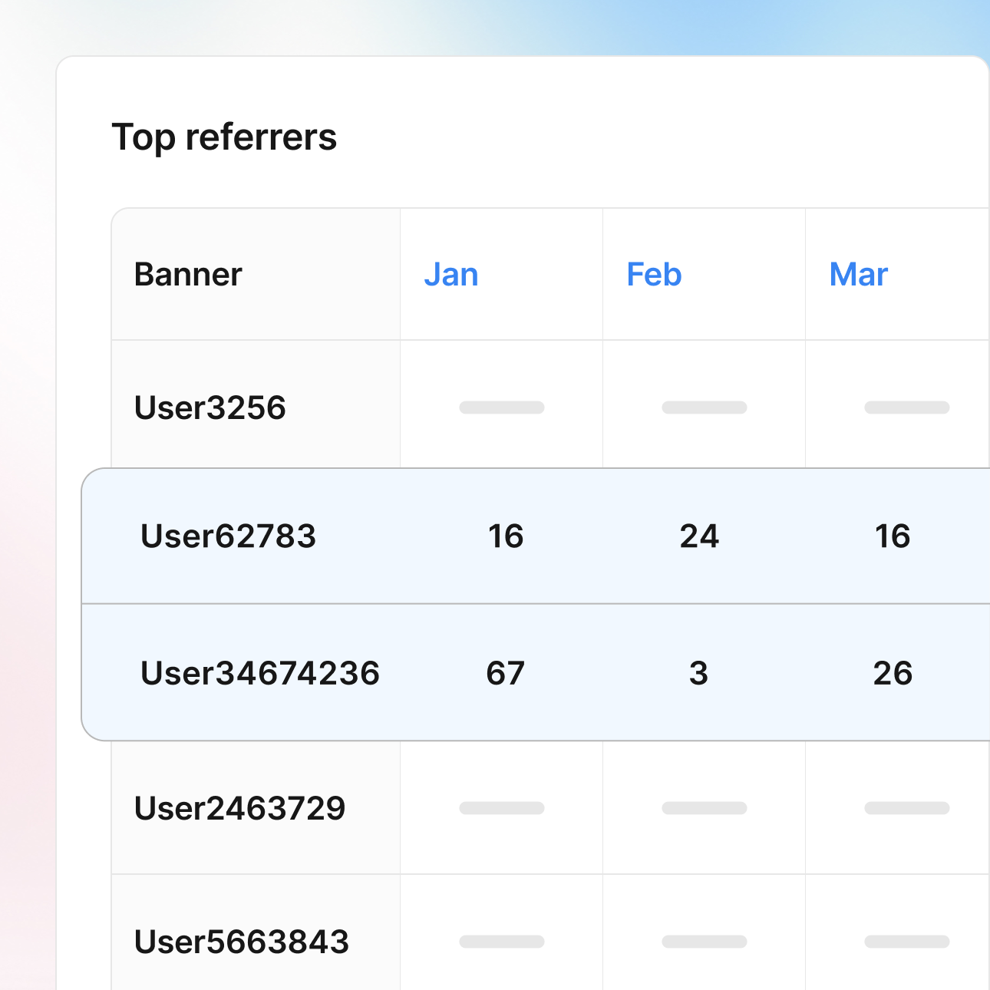Viewport: 990px width, 990px height.
Task: Click User3256's Jan placeholder cell
Action: pyautogui.click(x=502, y=408)
